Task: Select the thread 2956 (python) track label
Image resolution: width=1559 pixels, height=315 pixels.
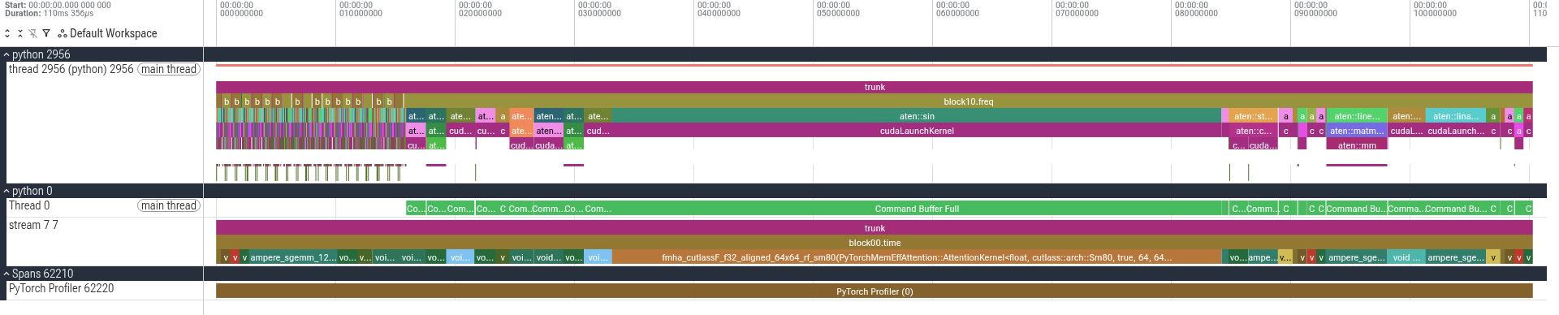Action: click(71, 69)
